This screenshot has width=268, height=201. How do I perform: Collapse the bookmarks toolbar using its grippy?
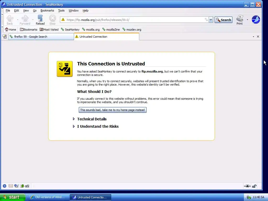2,29
